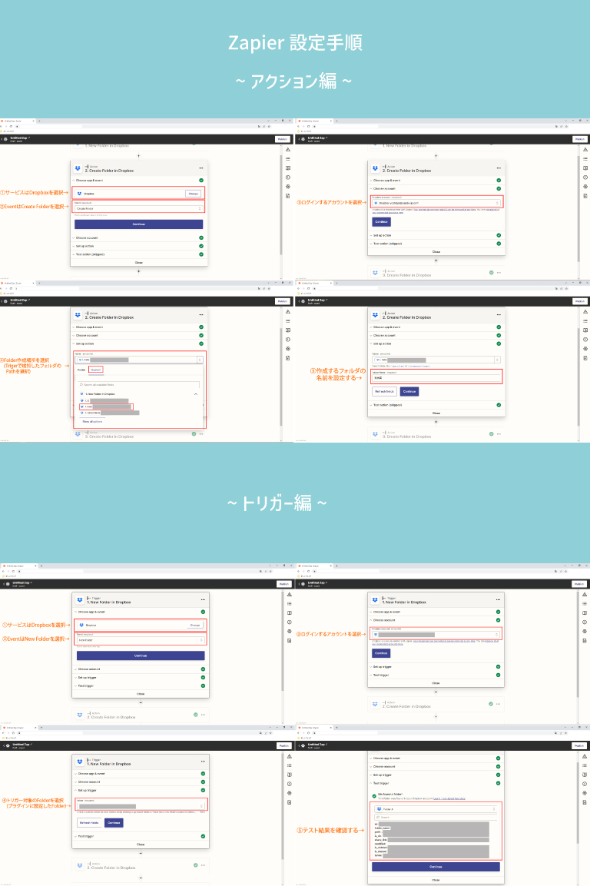590x886 pixels.
Task: Open outline list icon in action app-event screenshot sidebar
Action: tap(287, 159)
